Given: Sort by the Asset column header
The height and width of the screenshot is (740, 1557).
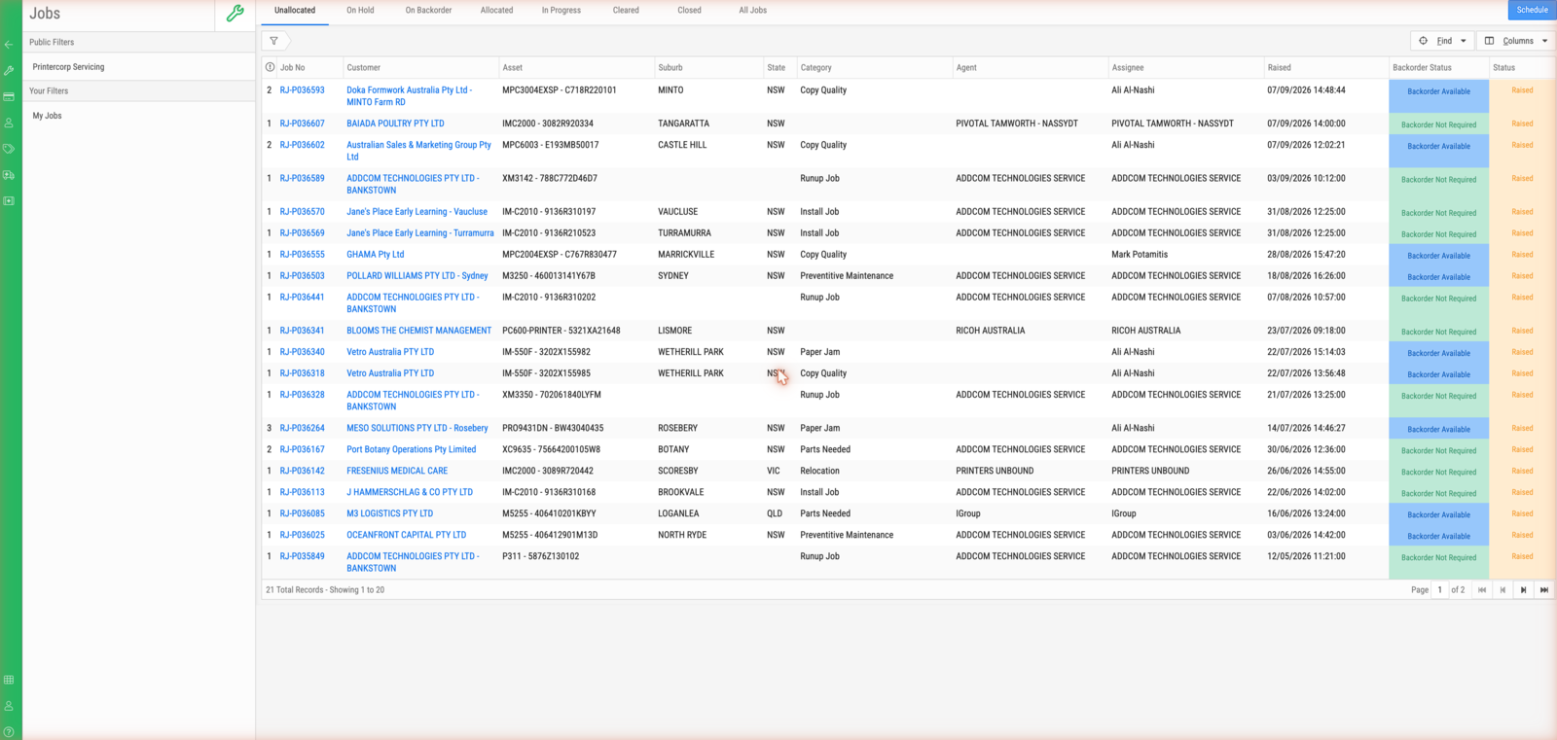Looking at the screenshot, I should click(512, 68).
